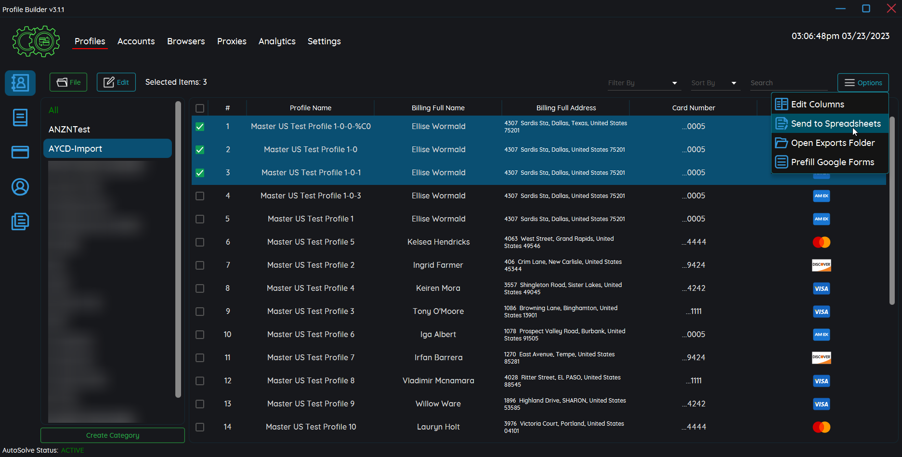Click the Edit Columns icon in menu
The height and width of the screenshot is (457, 902).
point(782,104)
